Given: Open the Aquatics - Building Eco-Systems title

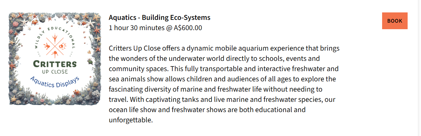Looking at the screenshot, I should point(159,17).
